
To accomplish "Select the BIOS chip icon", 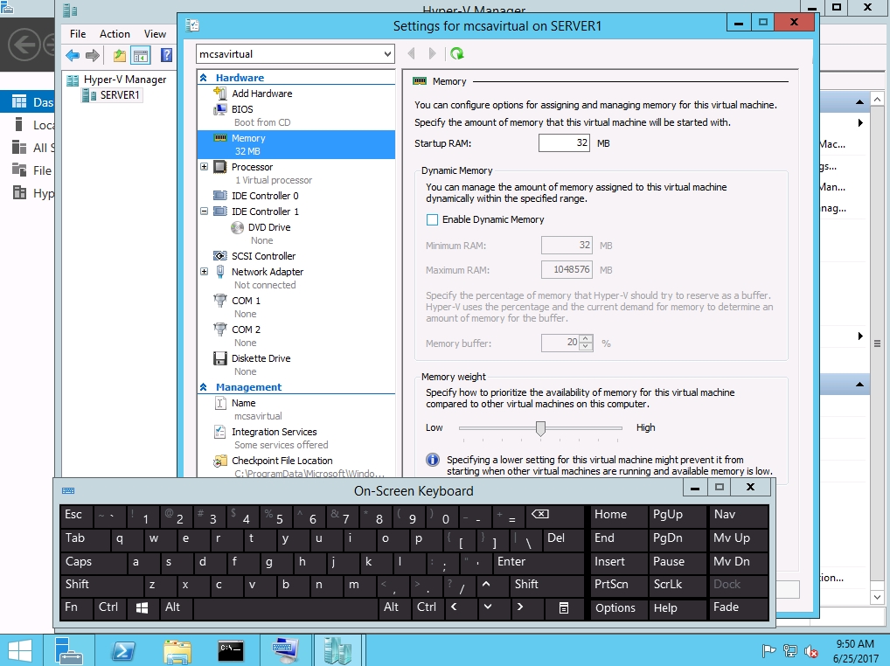I will point(219,109).
